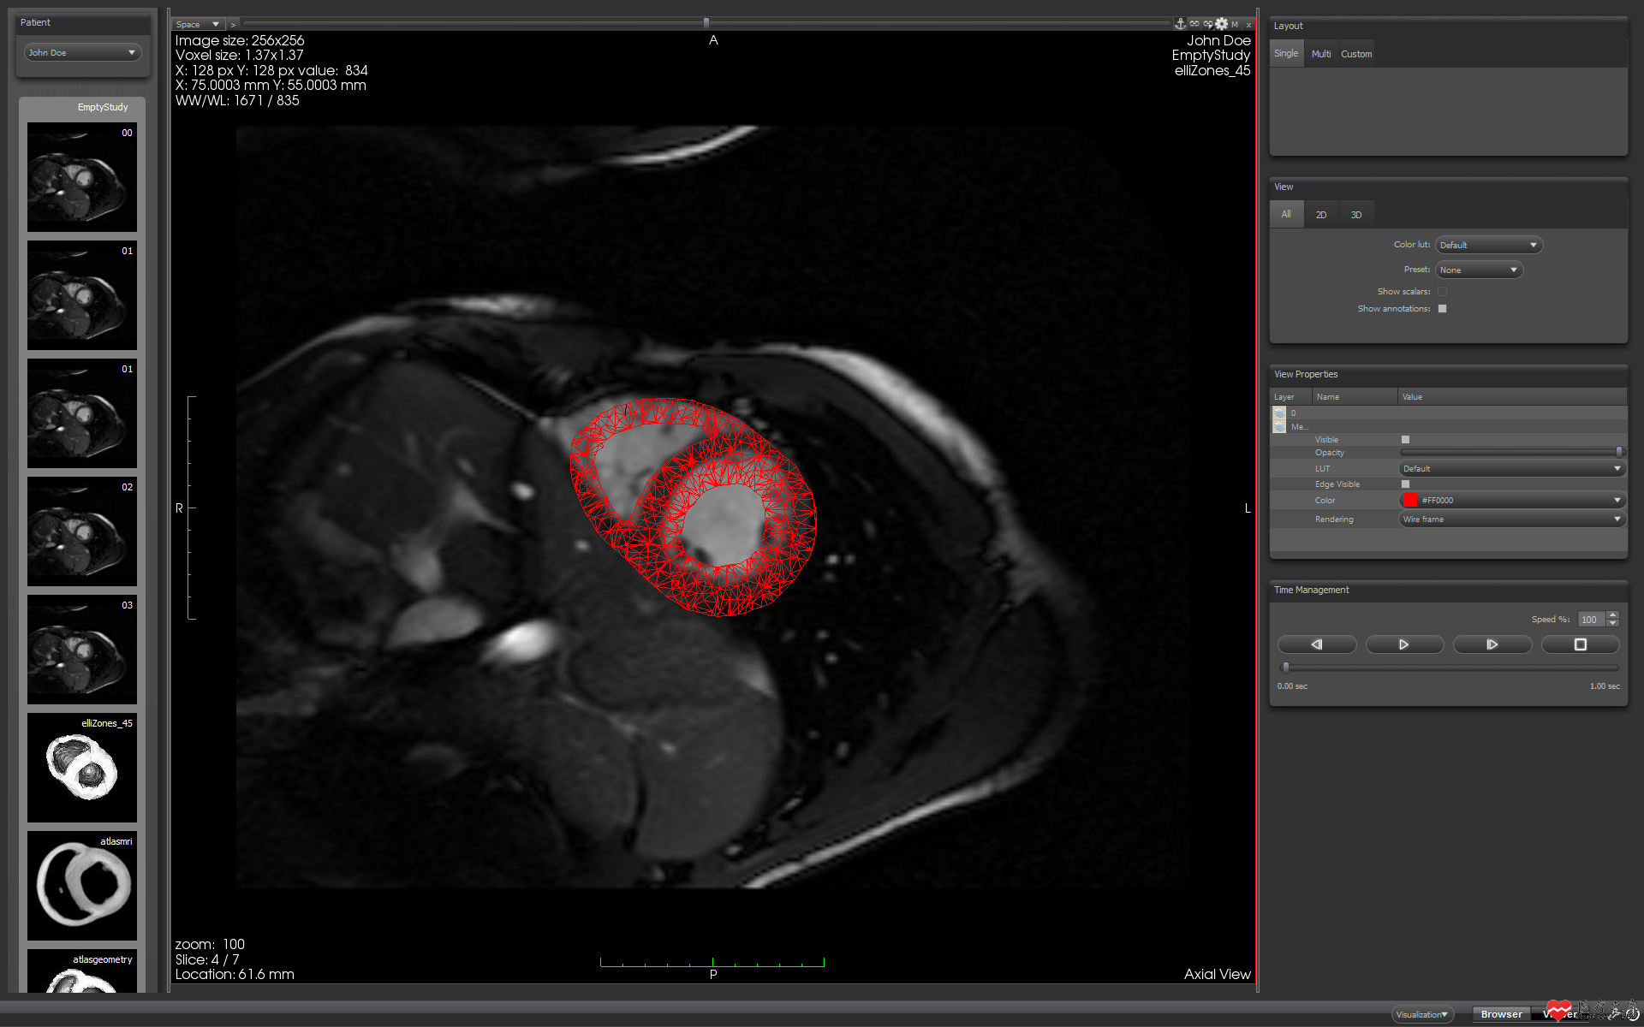Increase playback speed with up arrow
This screenshot has height=1027, width=1644.
(1613, 614)
